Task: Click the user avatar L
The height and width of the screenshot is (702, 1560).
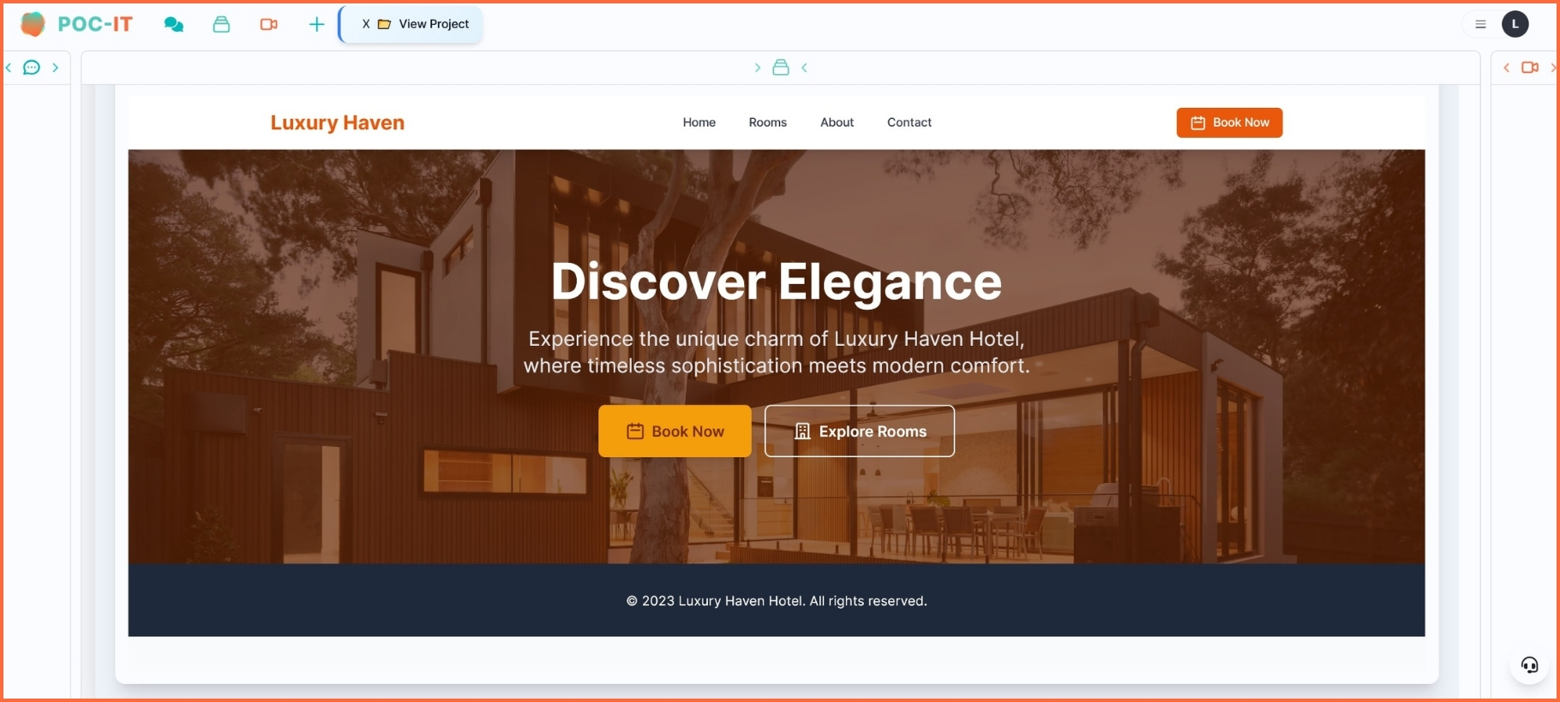Action: pyautogui.click(x=1515, y=24)
